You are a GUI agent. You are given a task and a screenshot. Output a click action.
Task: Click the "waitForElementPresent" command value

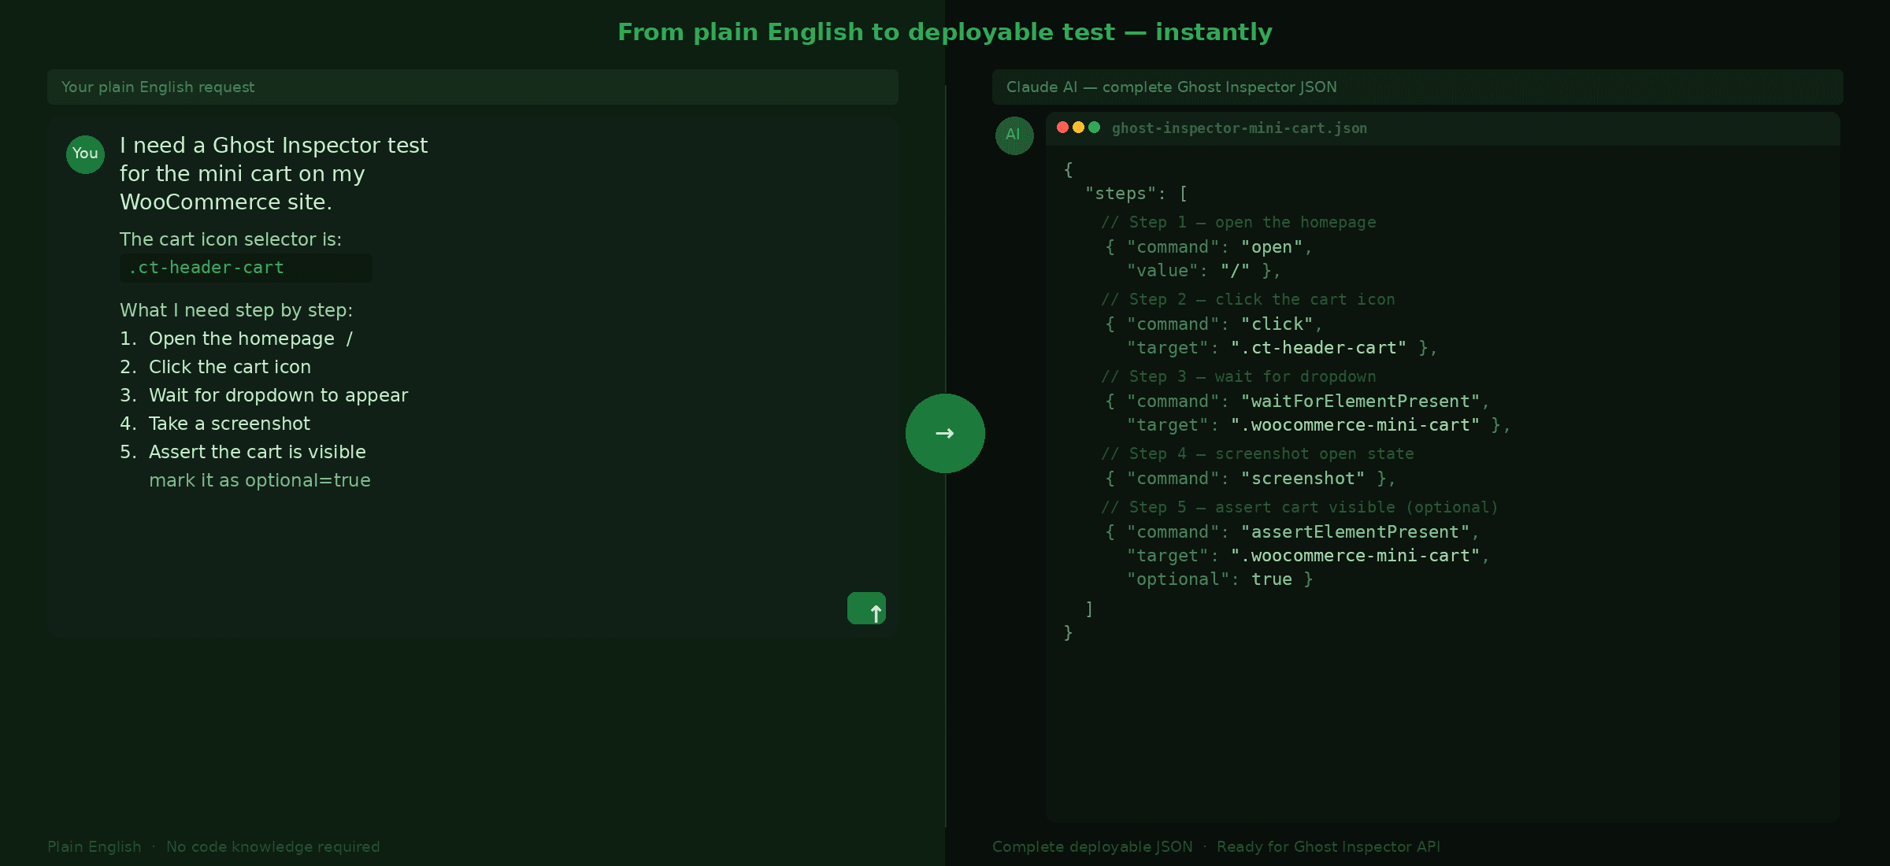pyautogui.click(x=1360, y=402)
